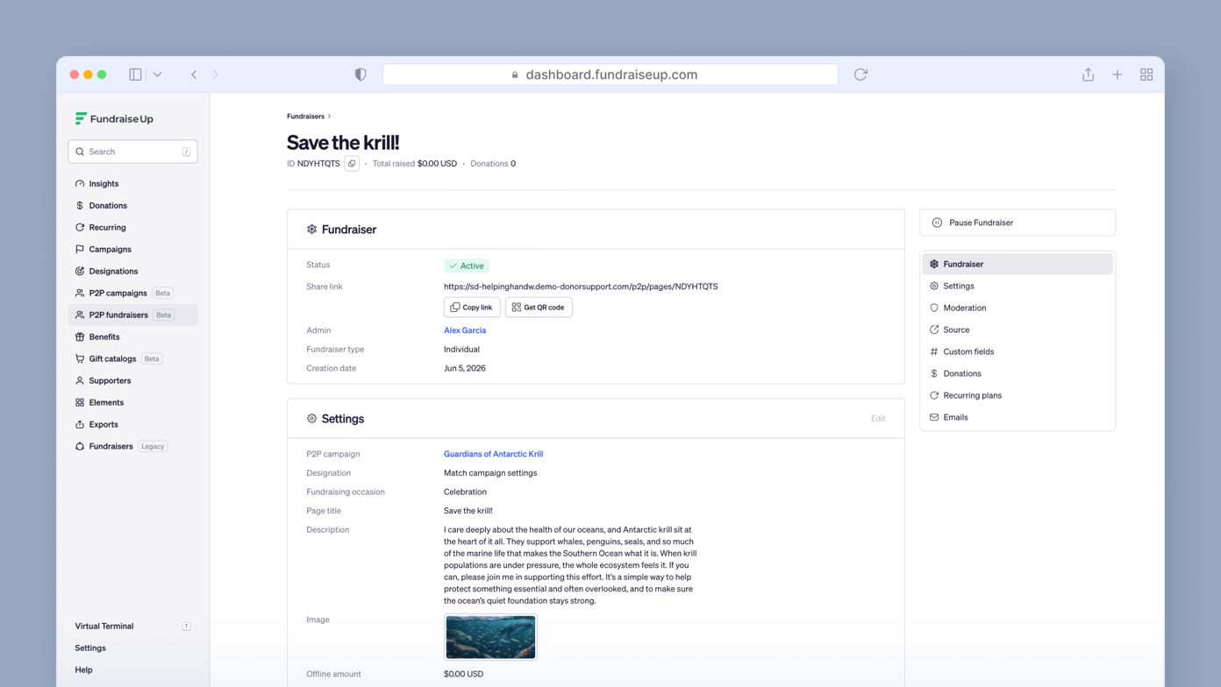Jump to the Custom fields section

point(1017,351)
